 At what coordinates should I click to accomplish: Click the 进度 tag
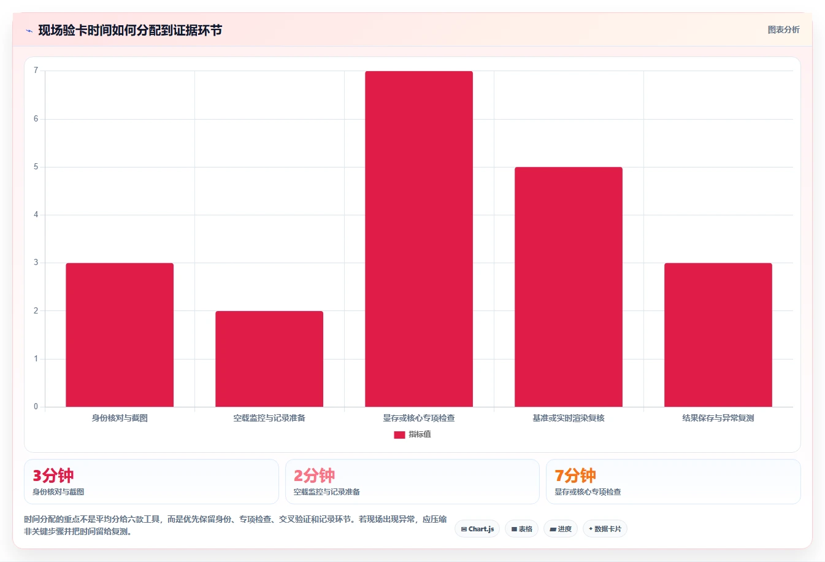tap(561, 529)
